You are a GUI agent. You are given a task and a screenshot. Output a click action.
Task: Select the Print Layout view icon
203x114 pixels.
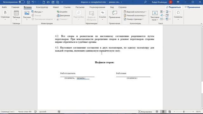coord(163,111)
